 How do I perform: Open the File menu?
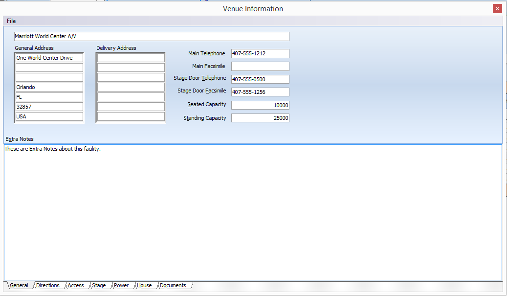[x=11, y=21]
